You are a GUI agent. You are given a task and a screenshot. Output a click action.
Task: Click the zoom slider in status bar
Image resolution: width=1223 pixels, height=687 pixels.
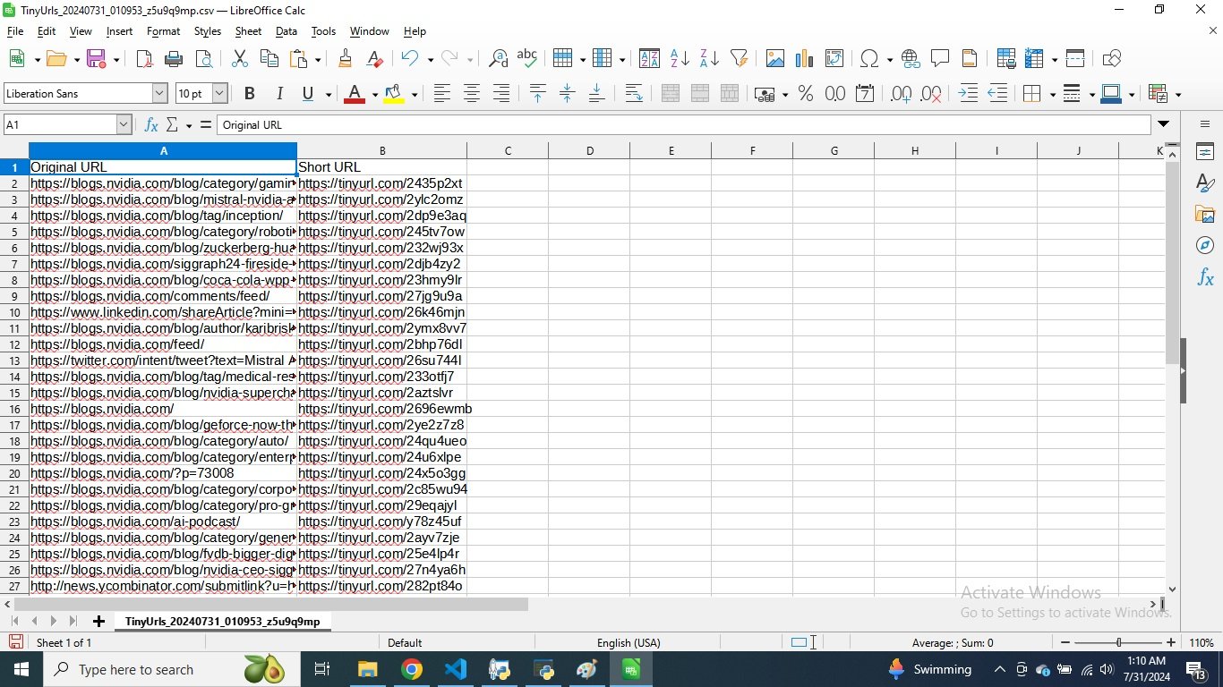pyautogui.click(x=1118, y=642)
